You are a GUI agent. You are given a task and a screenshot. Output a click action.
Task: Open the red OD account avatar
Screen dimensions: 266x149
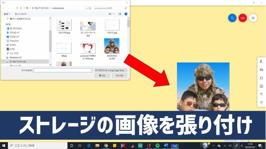pyautogui.click(x=243, y=18)
